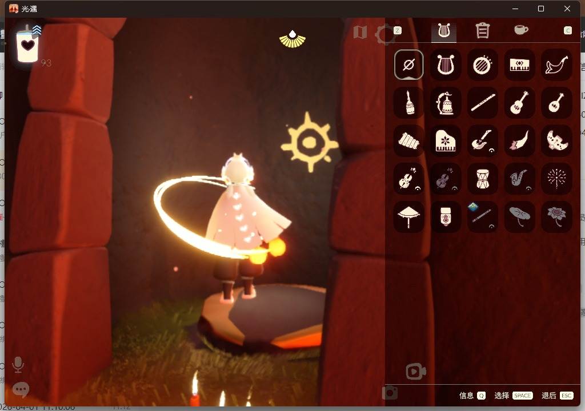Choose the harp instrument
Viewport: 585px width, 411px height.
coord(446,65)
